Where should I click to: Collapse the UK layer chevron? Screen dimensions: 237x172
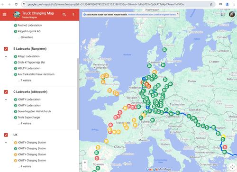pos(6,143)
